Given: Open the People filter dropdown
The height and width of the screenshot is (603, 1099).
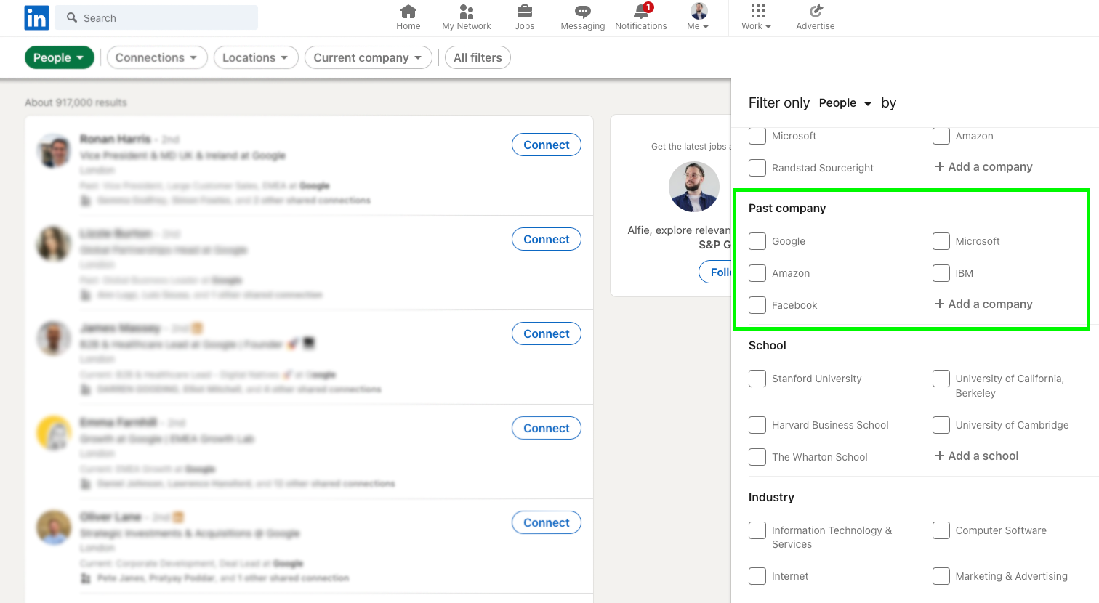Looking at the screenshot, I should tap(59, 57).
